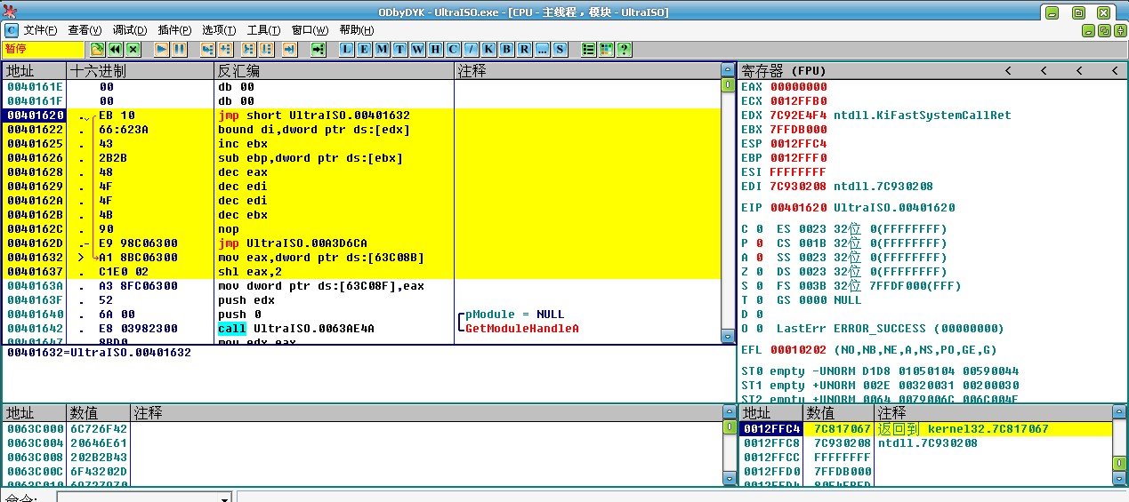Open the 选项(T) menu
The image size is (1129, 502).
tap(219, 30)
